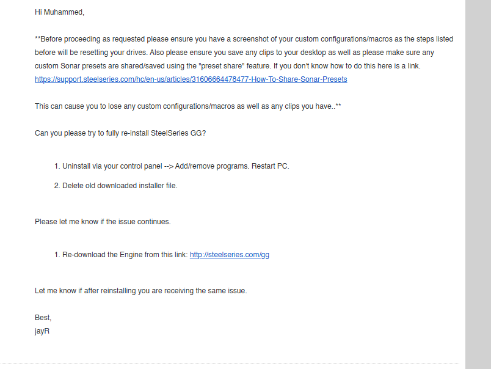
Task: Click the "Best," sign-off line
Action: (43, 318)
